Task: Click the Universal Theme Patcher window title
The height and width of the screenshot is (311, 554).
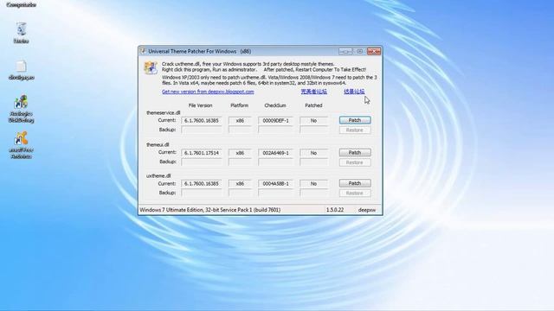Action: [x=200, y=52]
